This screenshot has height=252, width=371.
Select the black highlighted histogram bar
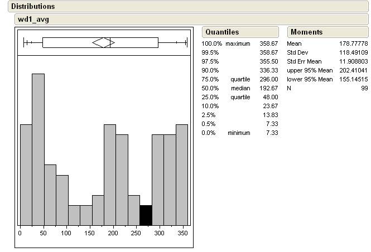[146, 215]
